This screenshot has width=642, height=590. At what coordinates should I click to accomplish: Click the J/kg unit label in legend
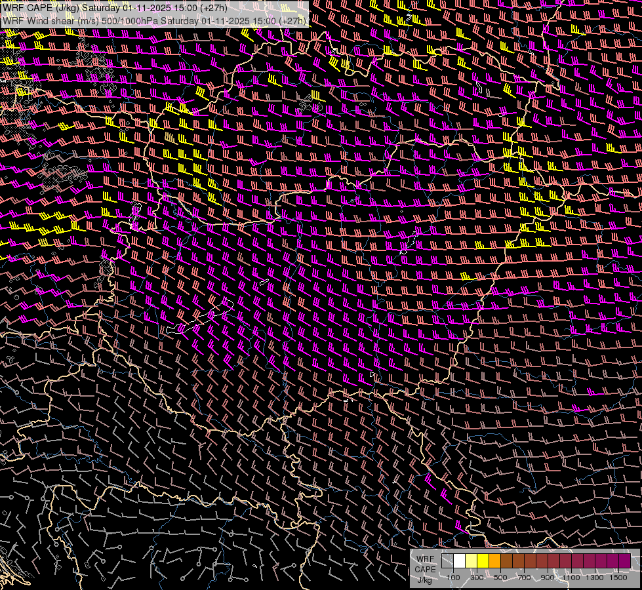pyautogui.click(x=425, y=580)
